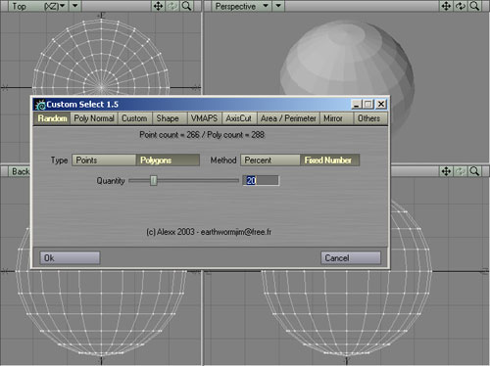Confirm the dialog with Ok

[70, 258]
